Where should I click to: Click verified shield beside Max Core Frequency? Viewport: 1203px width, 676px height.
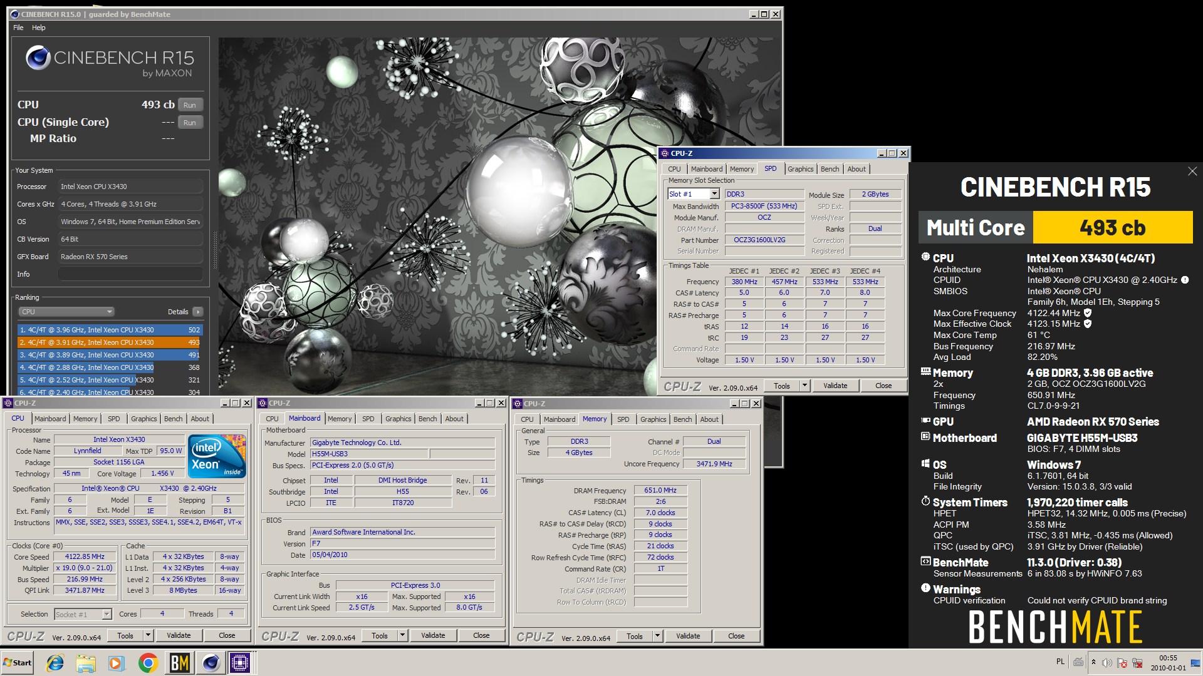pos(1088,313)
